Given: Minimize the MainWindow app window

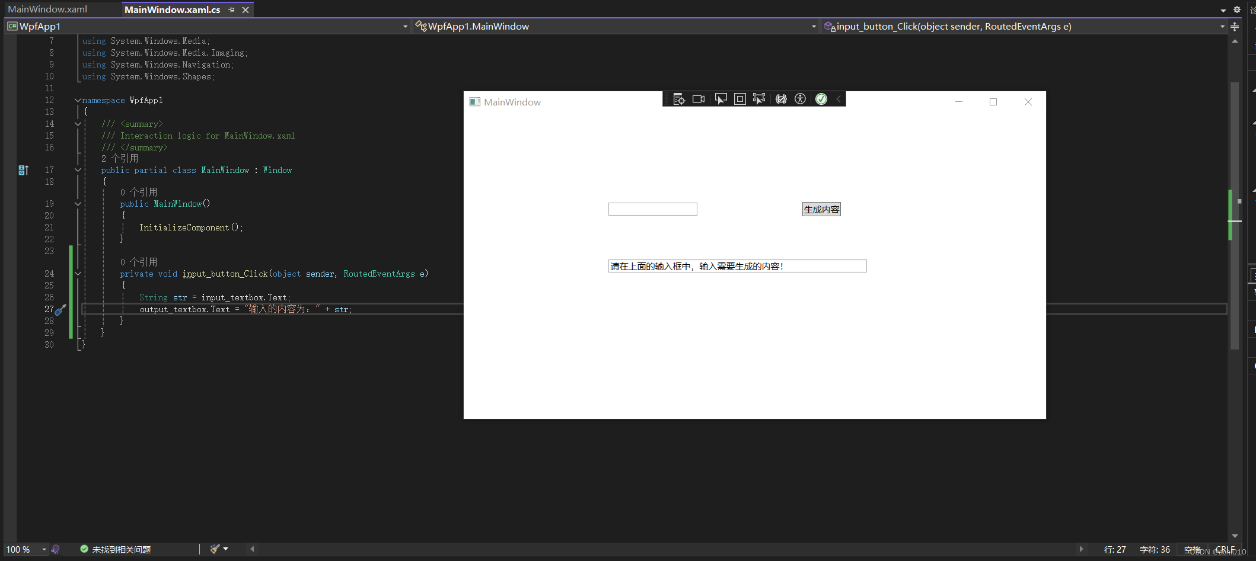Looking at the screenshot, I should coord(959,102).
